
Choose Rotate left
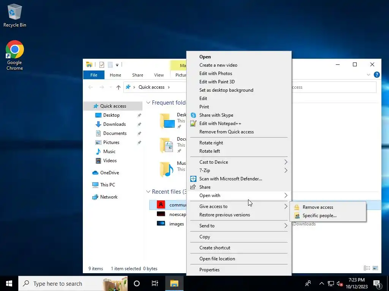[210, 151]
